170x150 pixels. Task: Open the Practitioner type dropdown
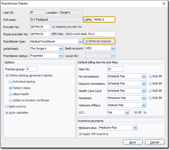(x=80, y=41)
